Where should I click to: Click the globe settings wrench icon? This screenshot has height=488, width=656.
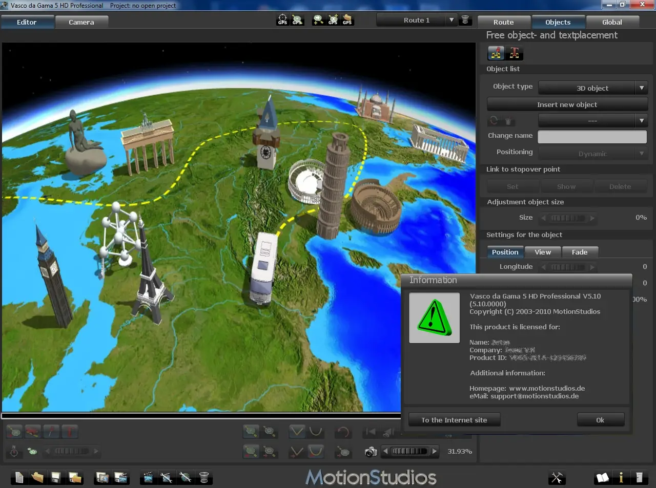(x=186, y=477)
